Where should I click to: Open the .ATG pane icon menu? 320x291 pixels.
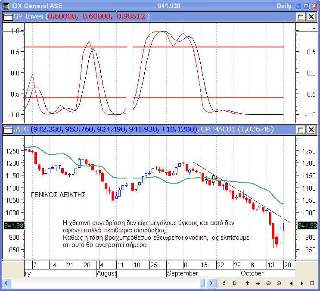(8, 129)
